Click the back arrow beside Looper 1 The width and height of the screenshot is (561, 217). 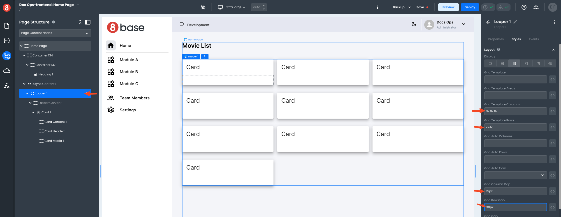pos(488,22)
